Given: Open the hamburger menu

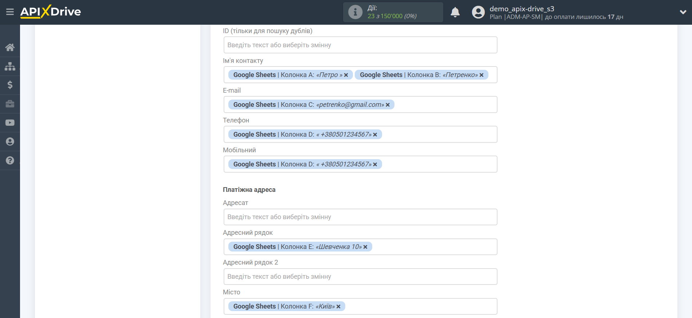Looking at the screenshot, I should 10,12.
